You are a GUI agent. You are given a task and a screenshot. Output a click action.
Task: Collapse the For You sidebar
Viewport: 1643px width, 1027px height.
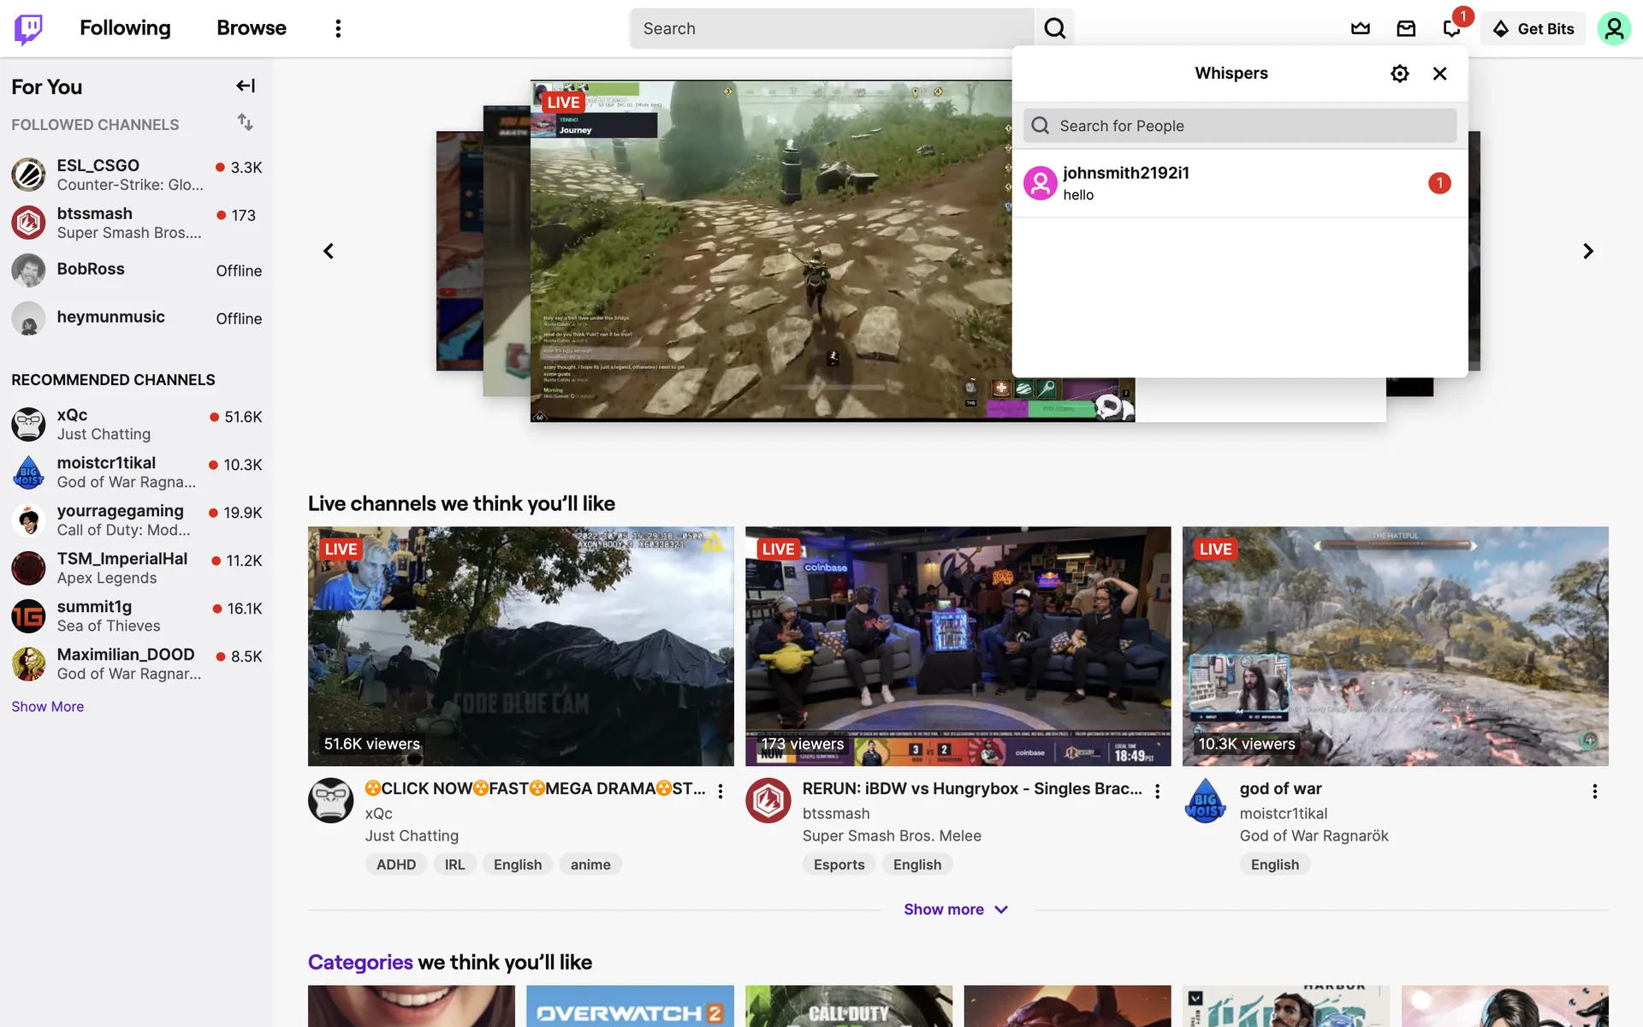[x=246, y=86]
